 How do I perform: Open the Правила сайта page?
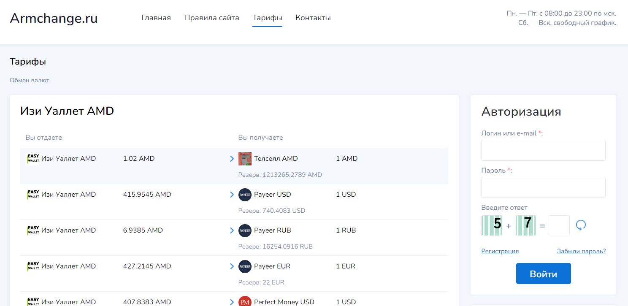coord(211,18)
